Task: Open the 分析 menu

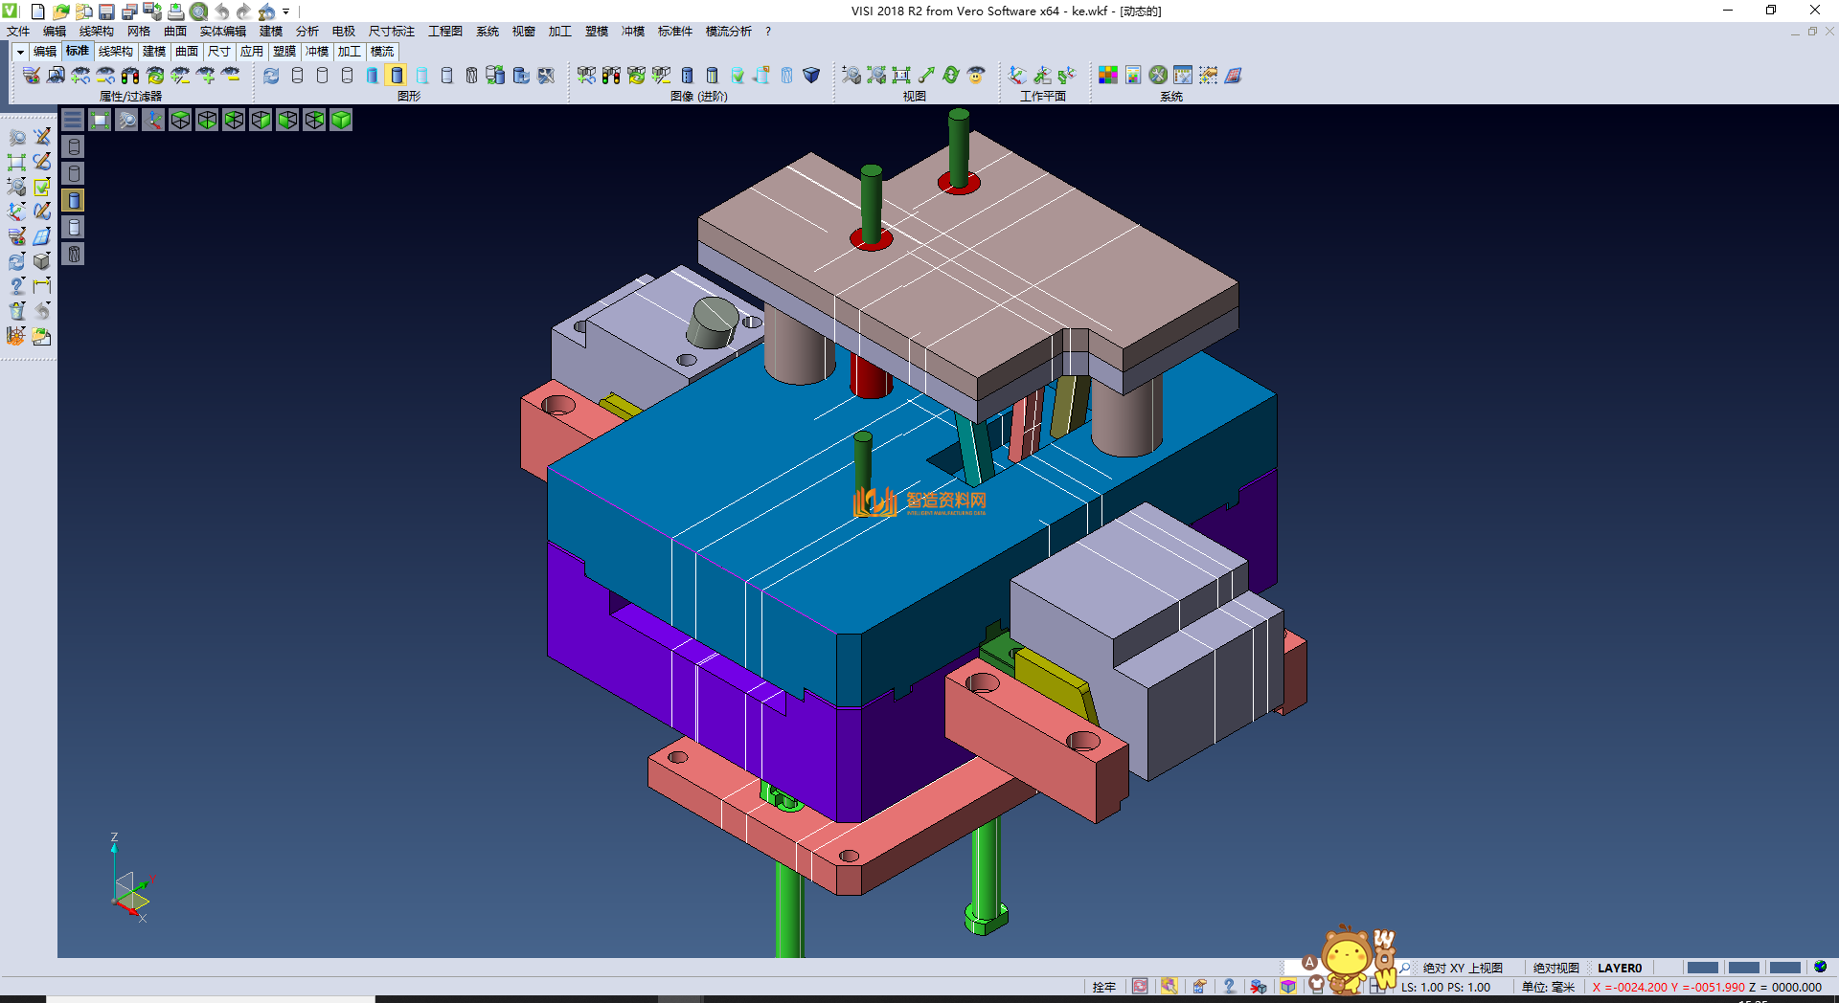Action: [306, 32]
